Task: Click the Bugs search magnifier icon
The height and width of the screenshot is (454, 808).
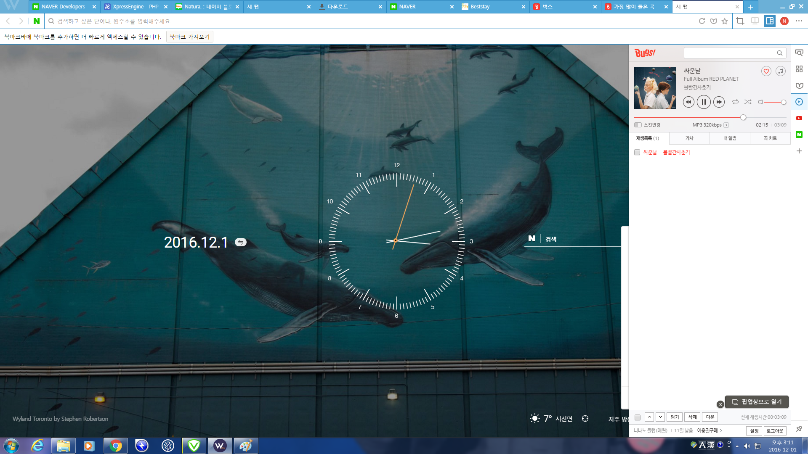Action: click(x=780, y=53)
